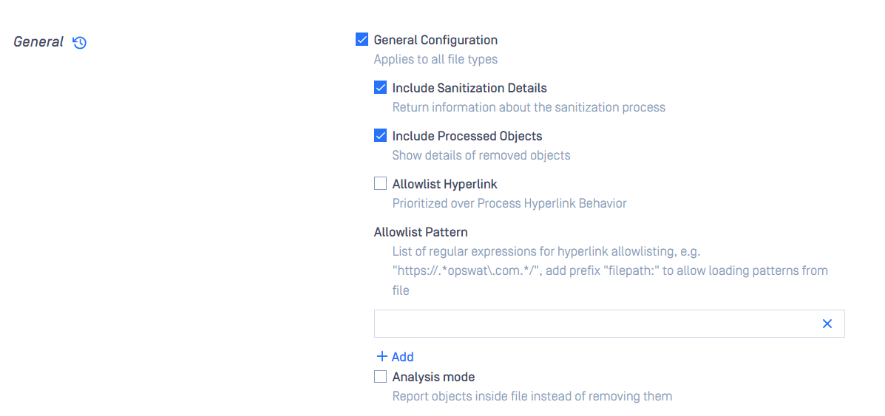Click the Allowlist Pattern heading
The width and height of the screenshot is (885, 416).
[421, 231]
